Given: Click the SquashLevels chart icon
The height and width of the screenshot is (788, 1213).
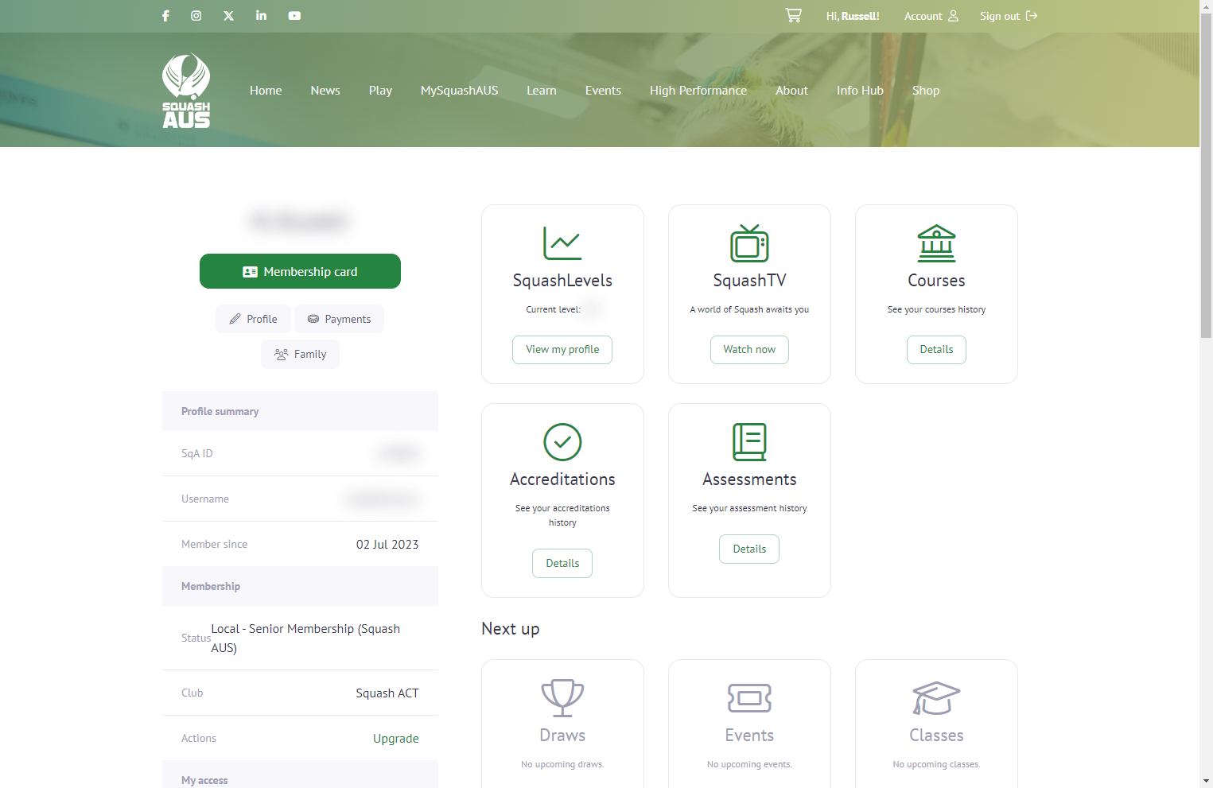Looking at the screenshot, I should (x=562, y=243).
